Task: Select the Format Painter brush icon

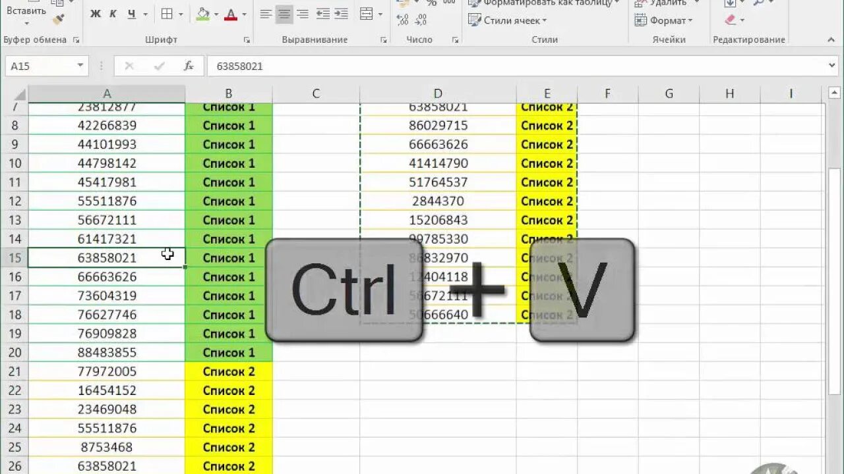Action: click(x=59, y=18)
